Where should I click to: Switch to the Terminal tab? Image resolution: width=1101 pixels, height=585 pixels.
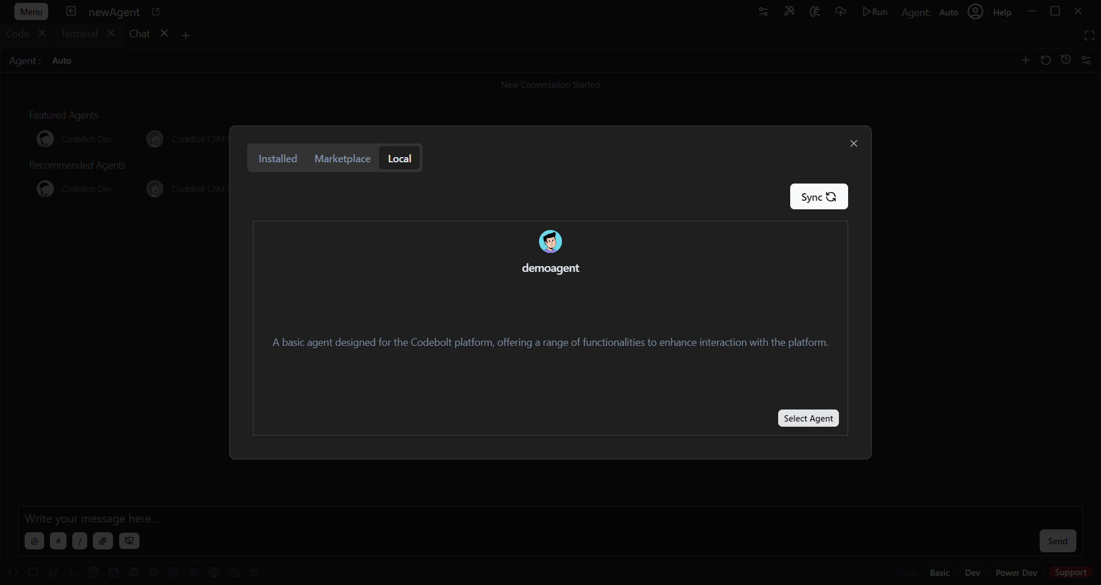(x=79, y=34)
